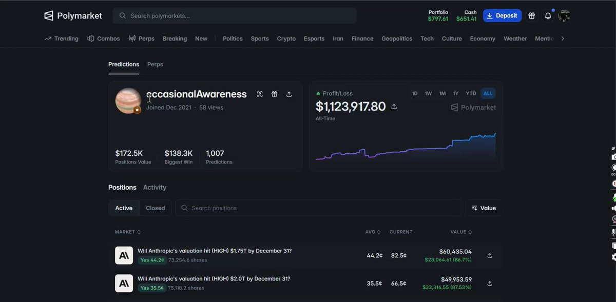This screenshot has height=302, width=616.
Task: Click the gift icon next to the username
Action: 275,94
